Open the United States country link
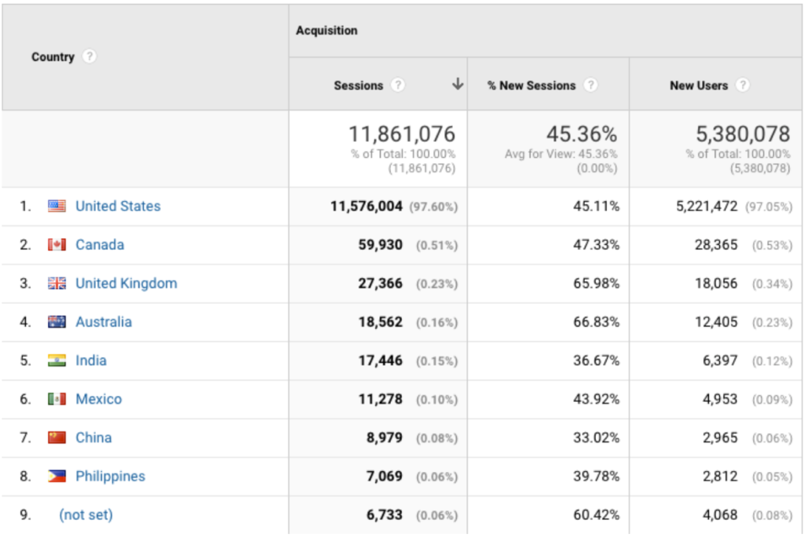This screenshot has width=804, height=545. point(118,207)
